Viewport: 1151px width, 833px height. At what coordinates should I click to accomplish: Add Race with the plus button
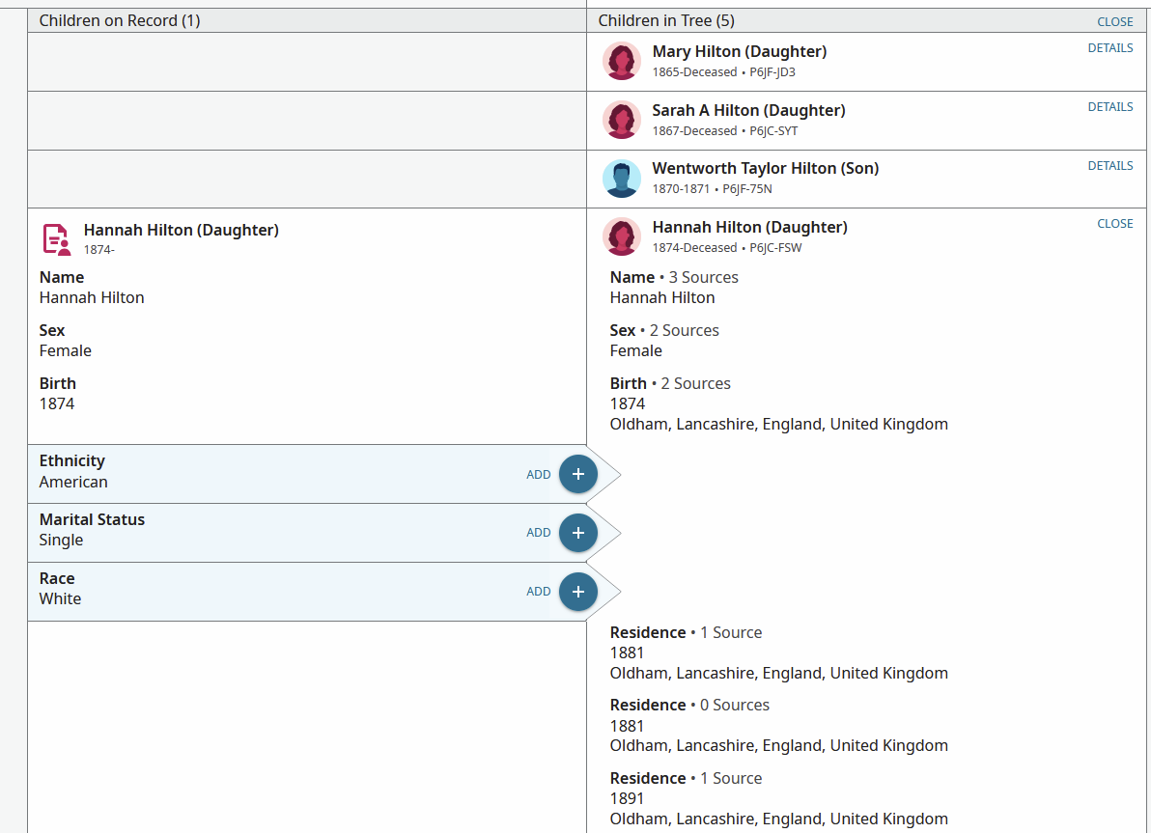[x=577, y=592]
